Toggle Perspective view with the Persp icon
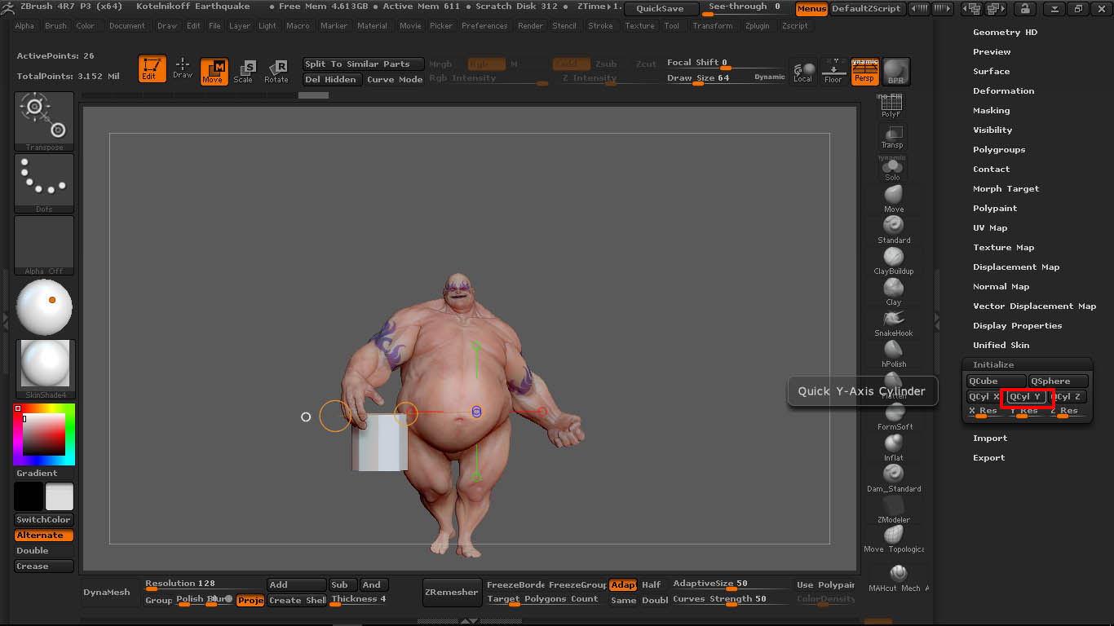 click(x=864, y=71)
